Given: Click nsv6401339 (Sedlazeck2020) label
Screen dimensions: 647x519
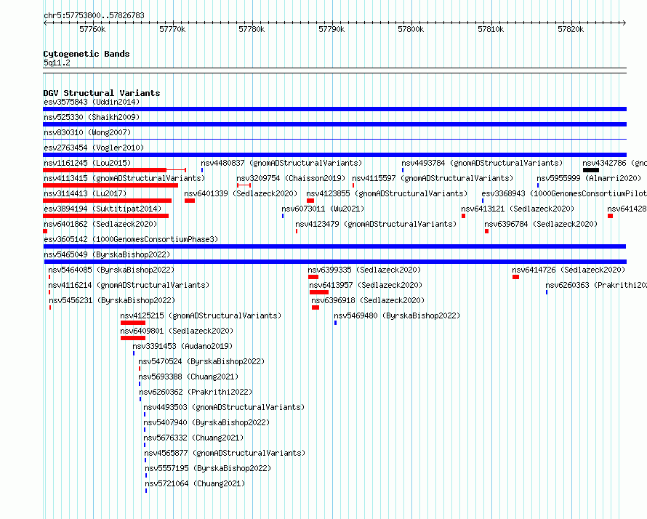Looking at the screenshot, I should tap(241, 193).
